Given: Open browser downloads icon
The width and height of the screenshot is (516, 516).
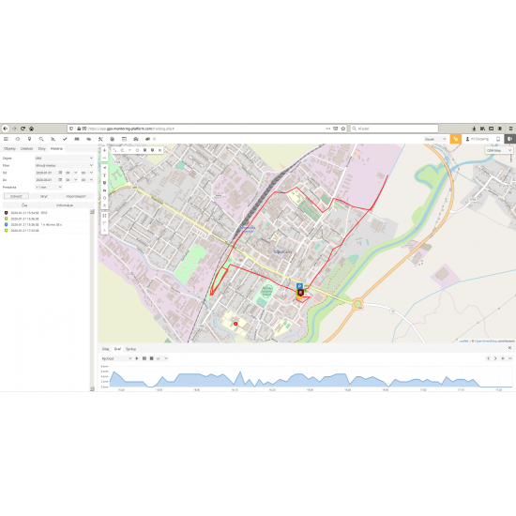Looking at the screenshot, I should [x=474, y=129].
